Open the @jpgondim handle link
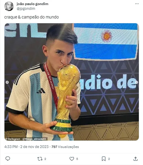 (x=26, y=9)
